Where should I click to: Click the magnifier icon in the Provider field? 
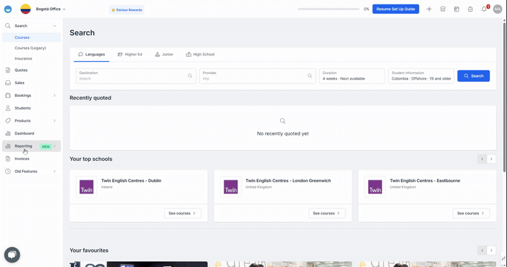click(310, 76)
